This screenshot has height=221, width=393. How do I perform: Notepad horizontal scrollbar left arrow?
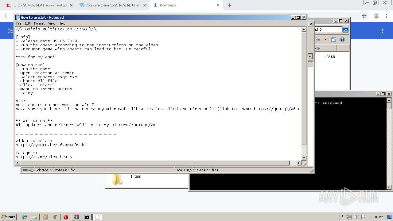click(x=18, y=163)
